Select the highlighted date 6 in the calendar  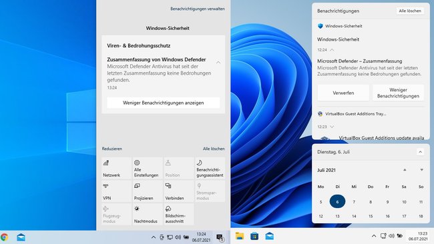coord(337,201)
